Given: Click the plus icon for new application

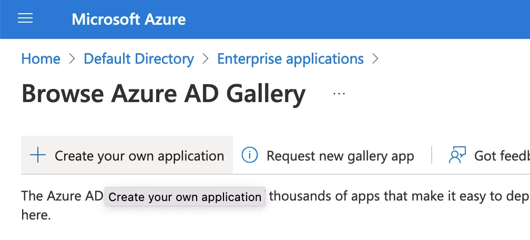Looking at the screenshot, I should click(x=37, y=156).
